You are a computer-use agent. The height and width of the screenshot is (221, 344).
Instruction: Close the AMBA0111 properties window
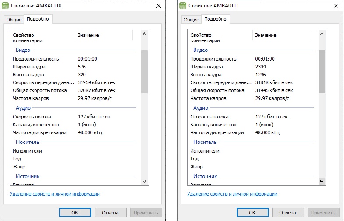pos(336,6)
